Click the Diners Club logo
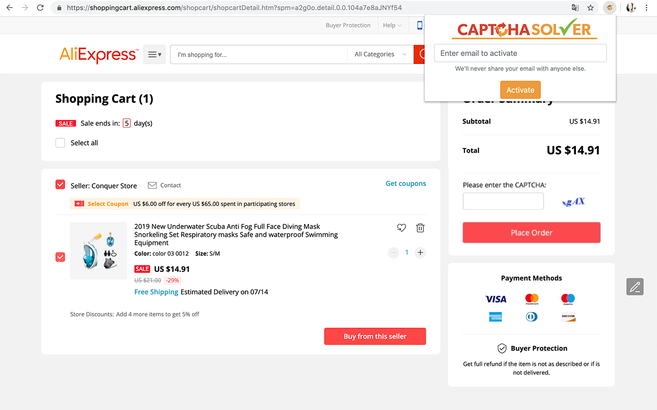Screen dimensions: 657x410 [x=532, y=317]
